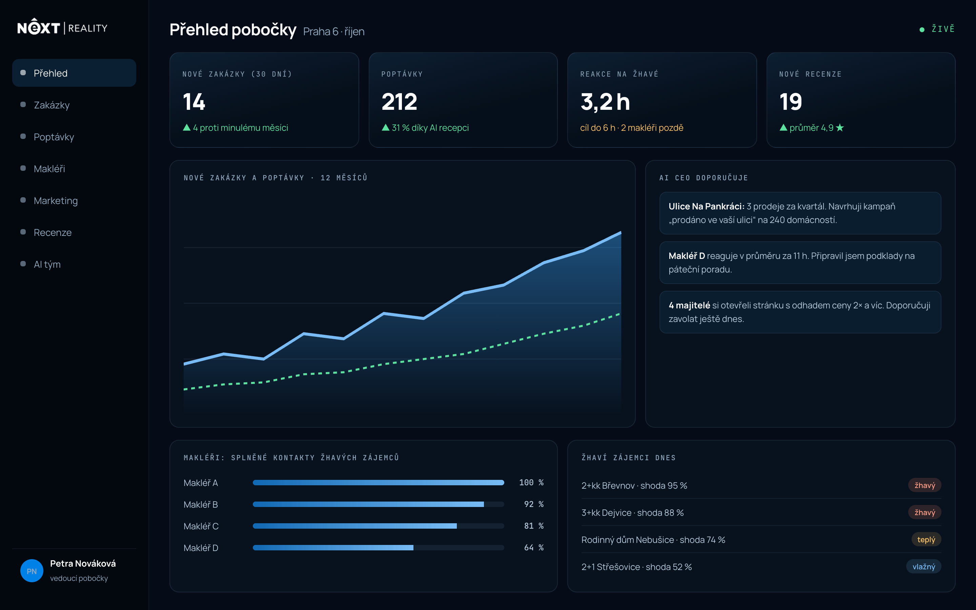Go to Zakázky in the sidebar
The width and height of the screenshot is (976, 610).
pos(74,105)
